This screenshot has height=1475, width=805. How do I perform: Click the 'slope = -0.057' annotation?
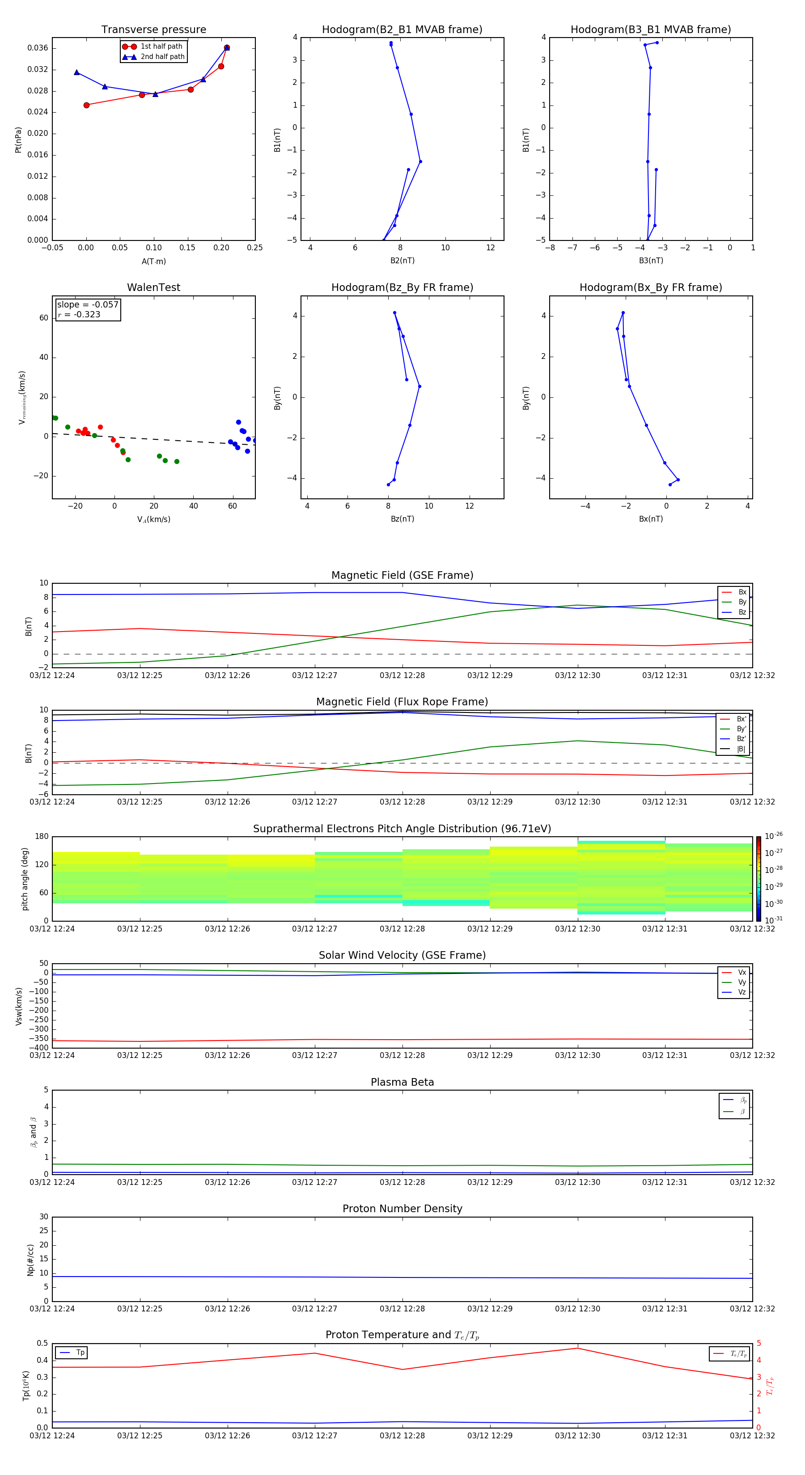click(x=88, y=305)
